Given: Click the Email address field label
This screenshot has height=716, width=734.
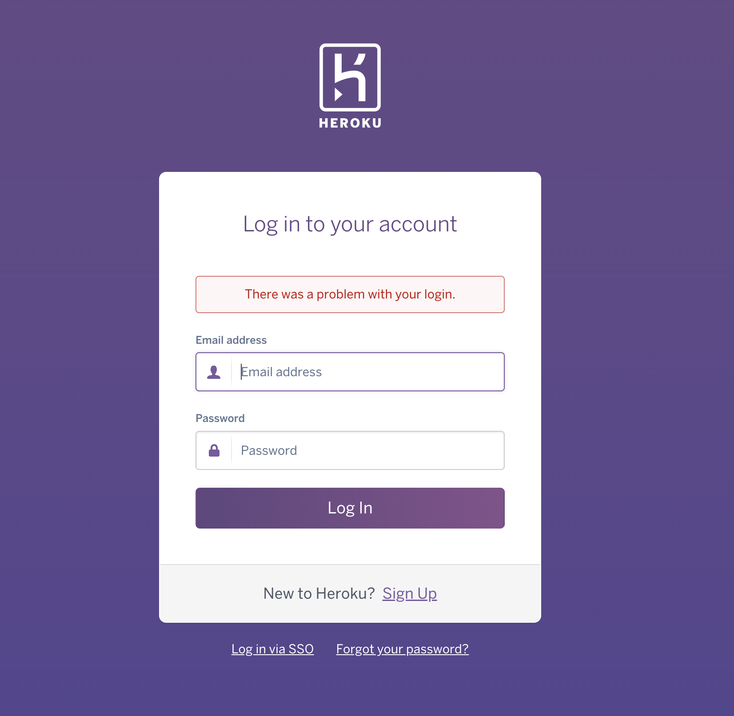Looking at the screenshot, I should click(231, 340).
